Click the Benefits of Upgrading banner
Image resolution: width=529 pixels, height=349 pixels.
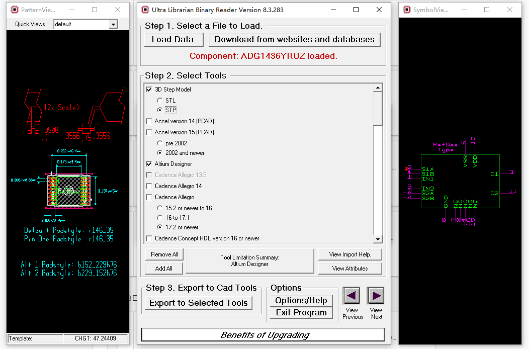pos(263,335)
